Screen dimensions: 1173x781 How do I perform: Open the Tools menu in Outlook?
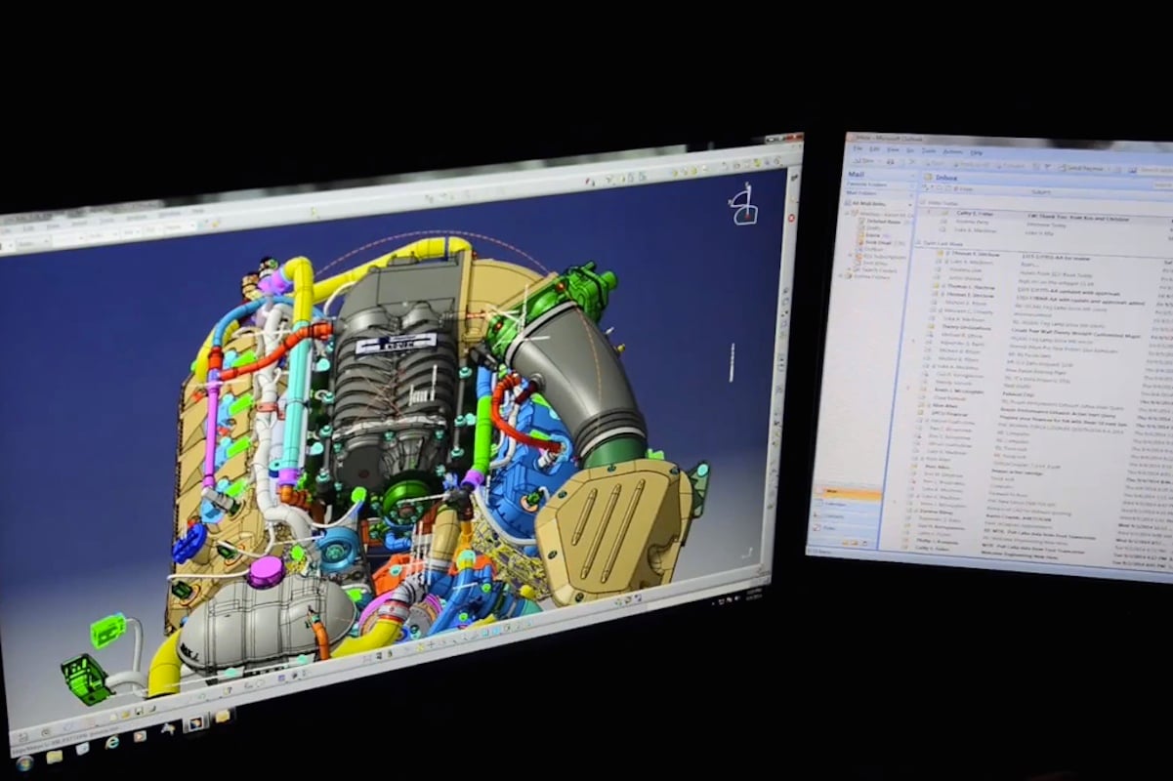coord(929,150)
